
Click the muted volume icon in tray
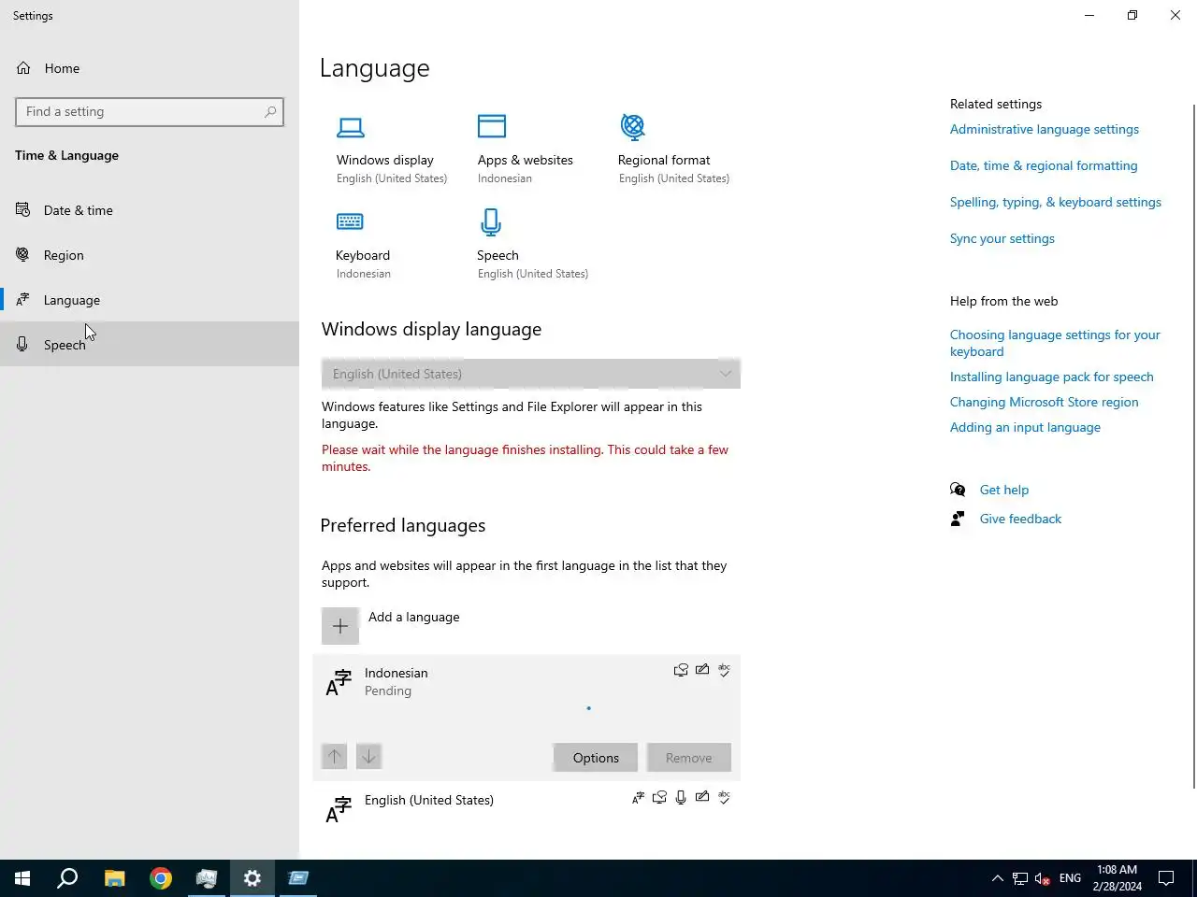[1043, 878]
